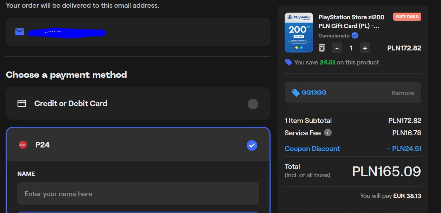Click the item price PLN172.82 beside quantity

(x=404, y=48)
